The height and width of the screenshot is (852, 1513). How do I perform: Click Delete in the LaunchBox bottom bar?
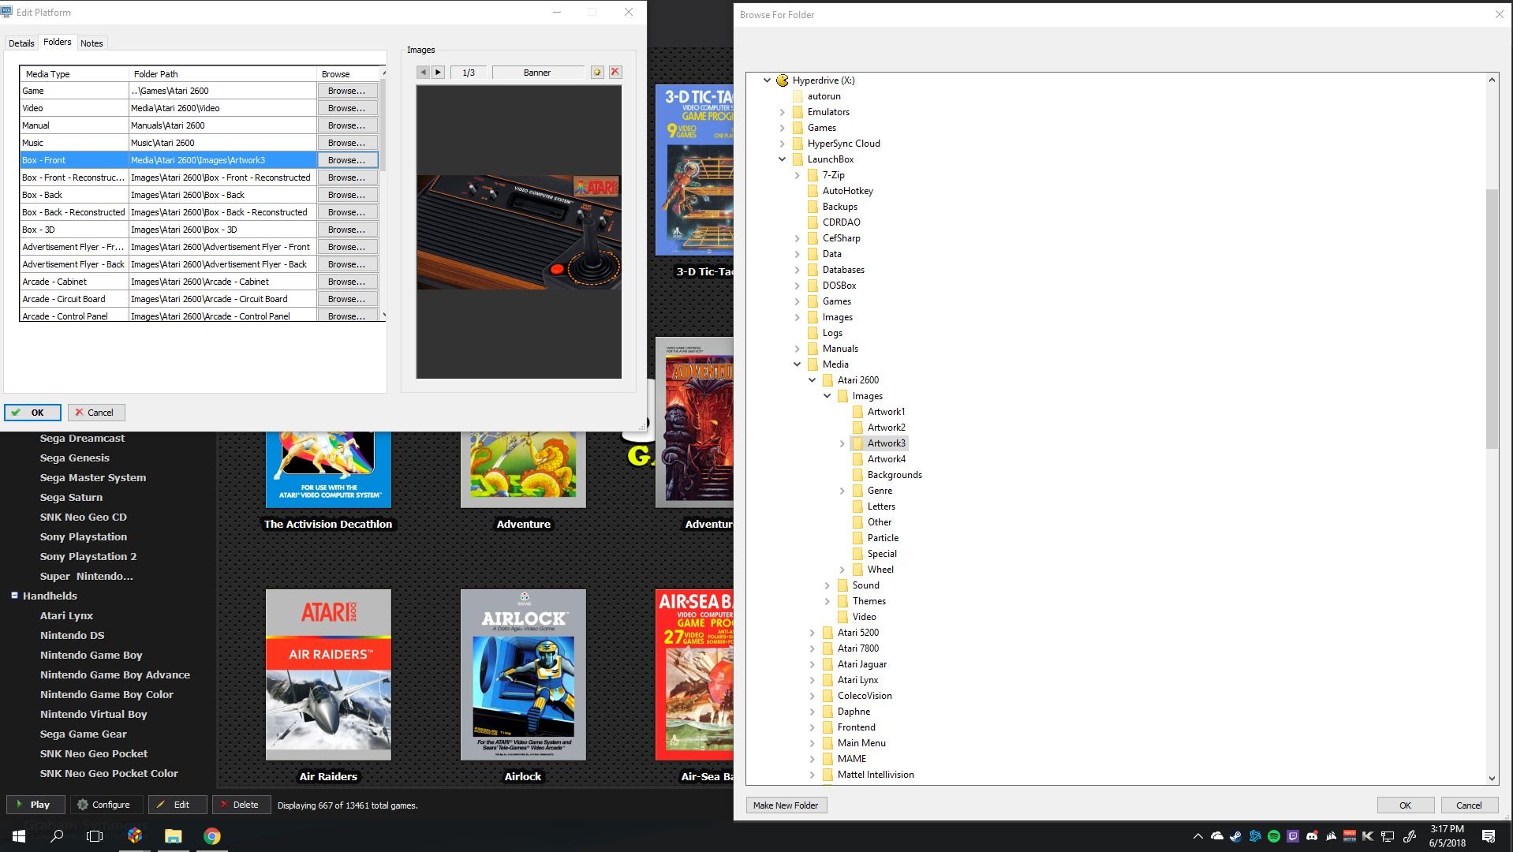[x=241, y=805]
